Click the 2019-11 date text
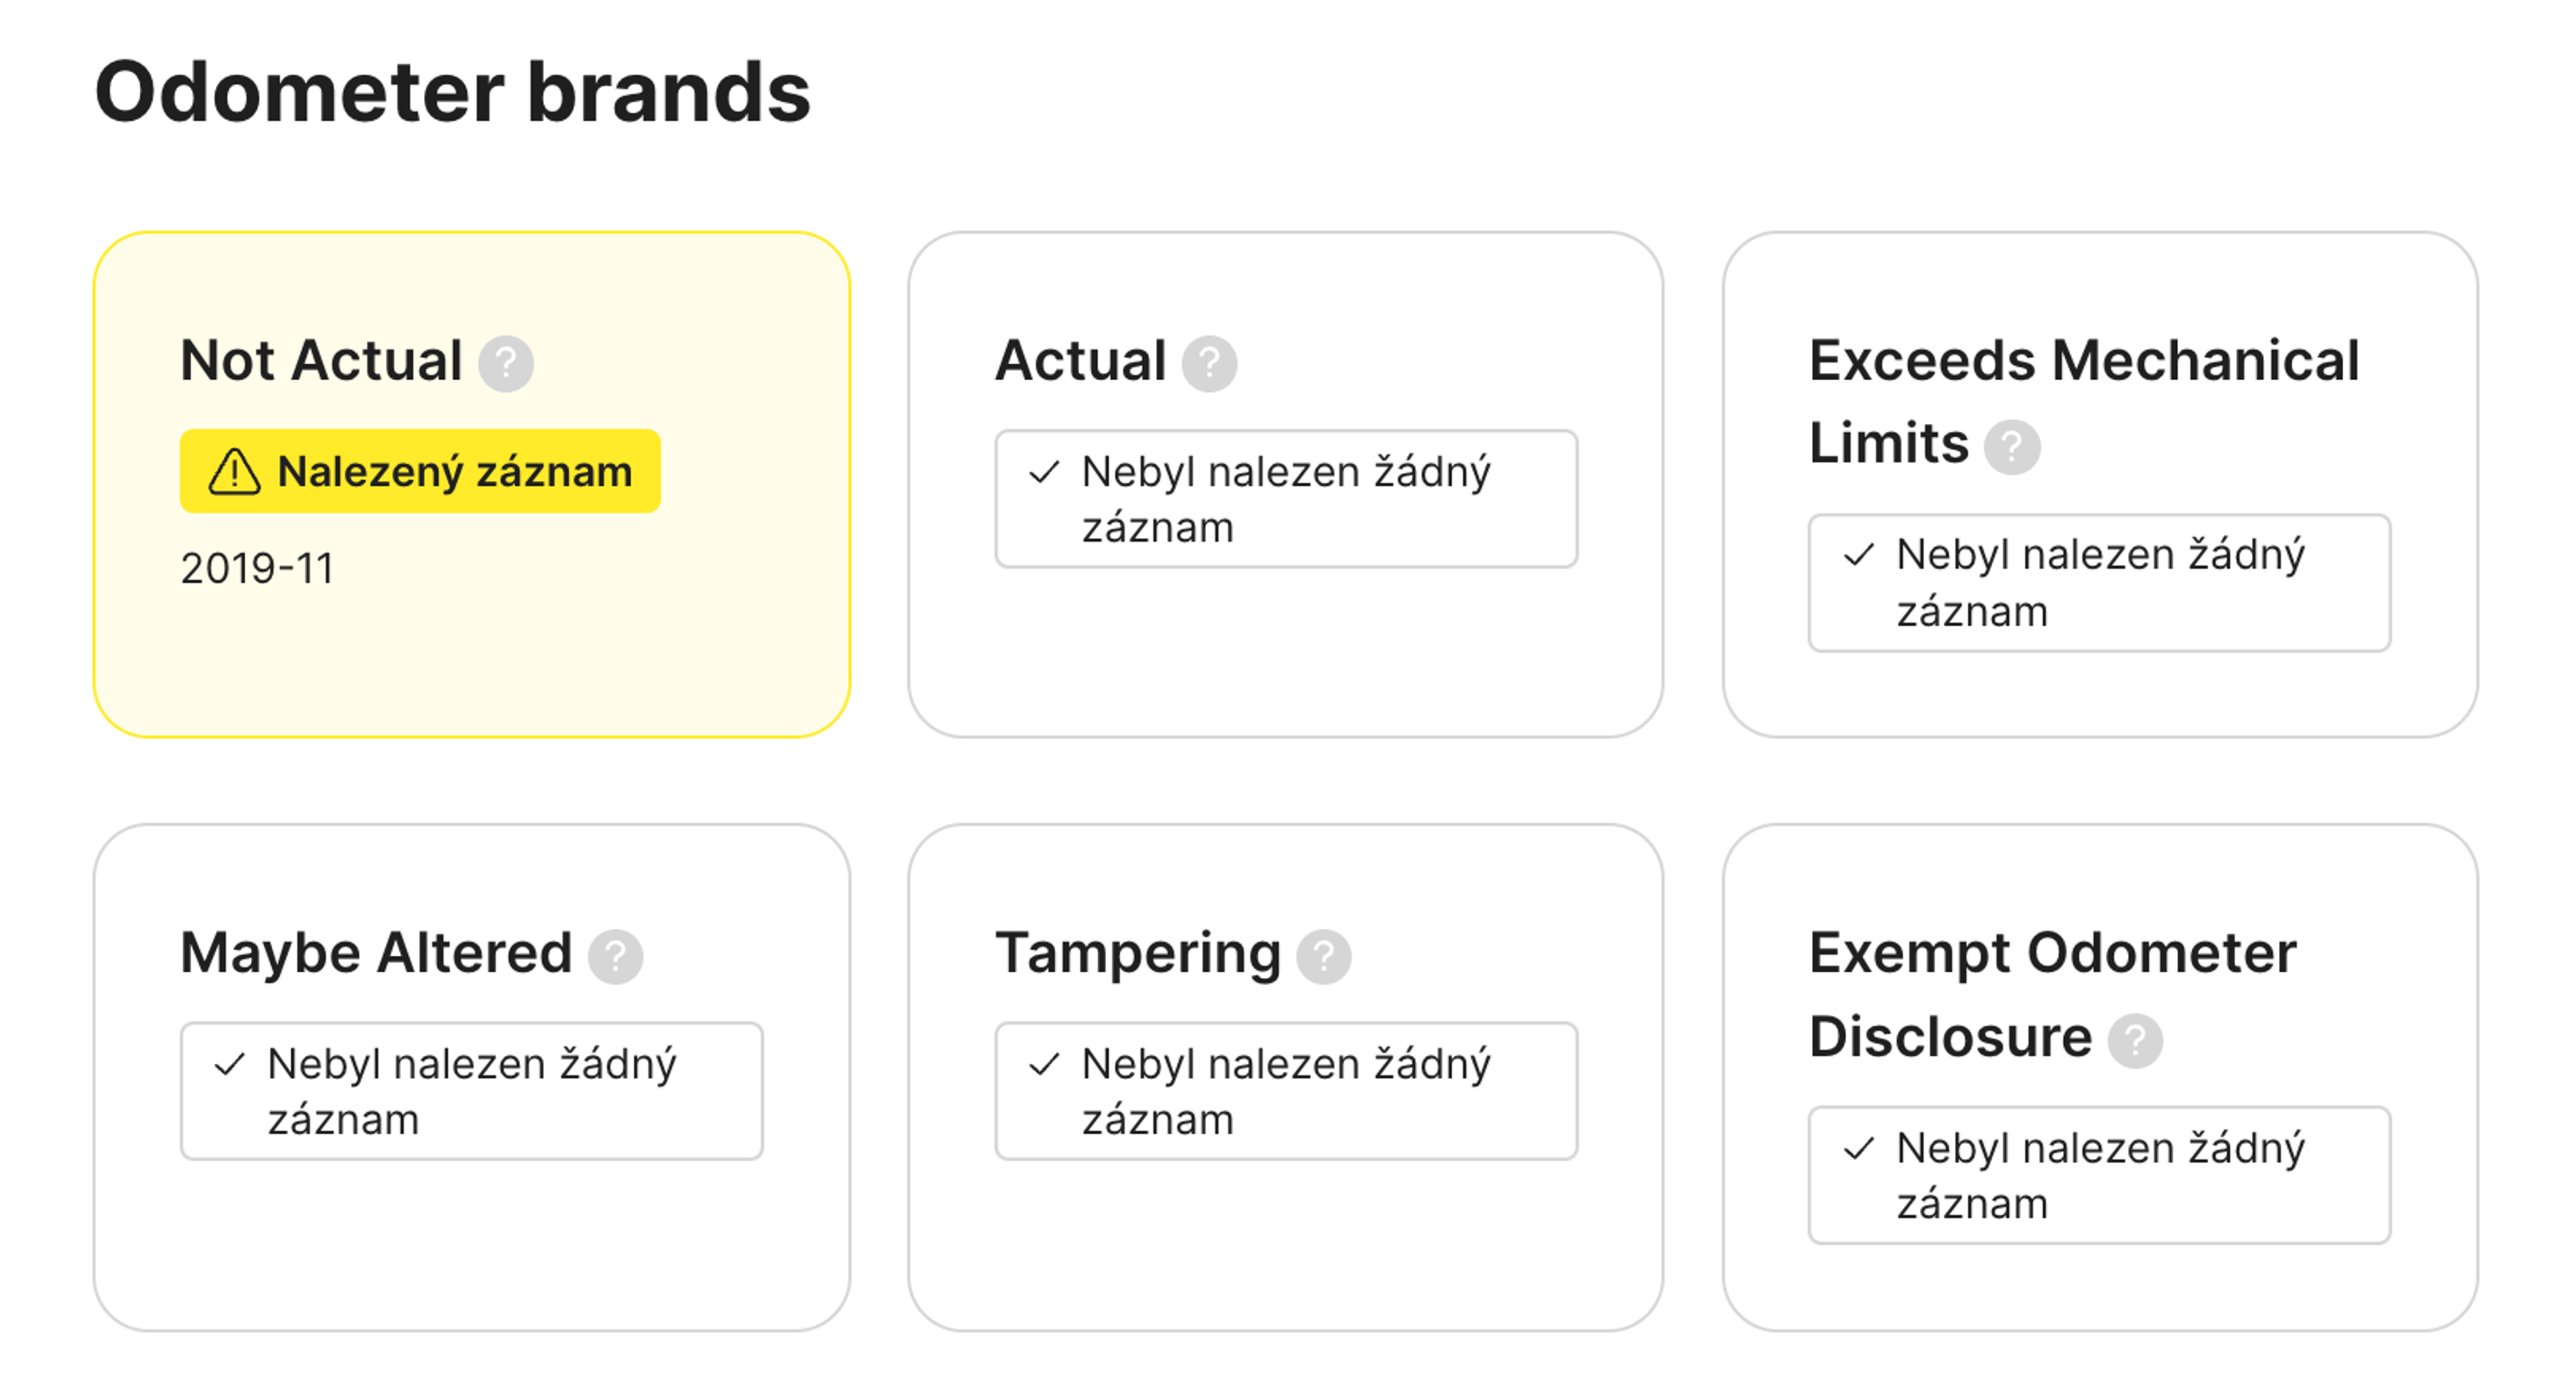The width and height of the screenshot is (2576, 1397). click(257, 569)
